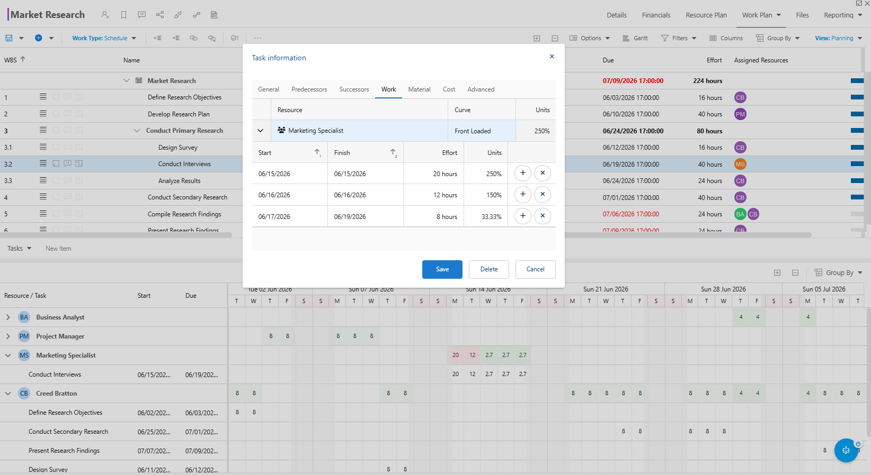Open the comments speech bubble icon in header
The height and width of the screenshot is (475, 871).
141,15
